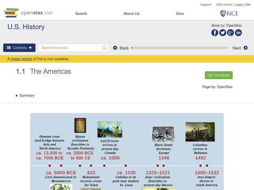Click the U.S. History book title
This screenshot has width=254, height=190.
(26, 27)
